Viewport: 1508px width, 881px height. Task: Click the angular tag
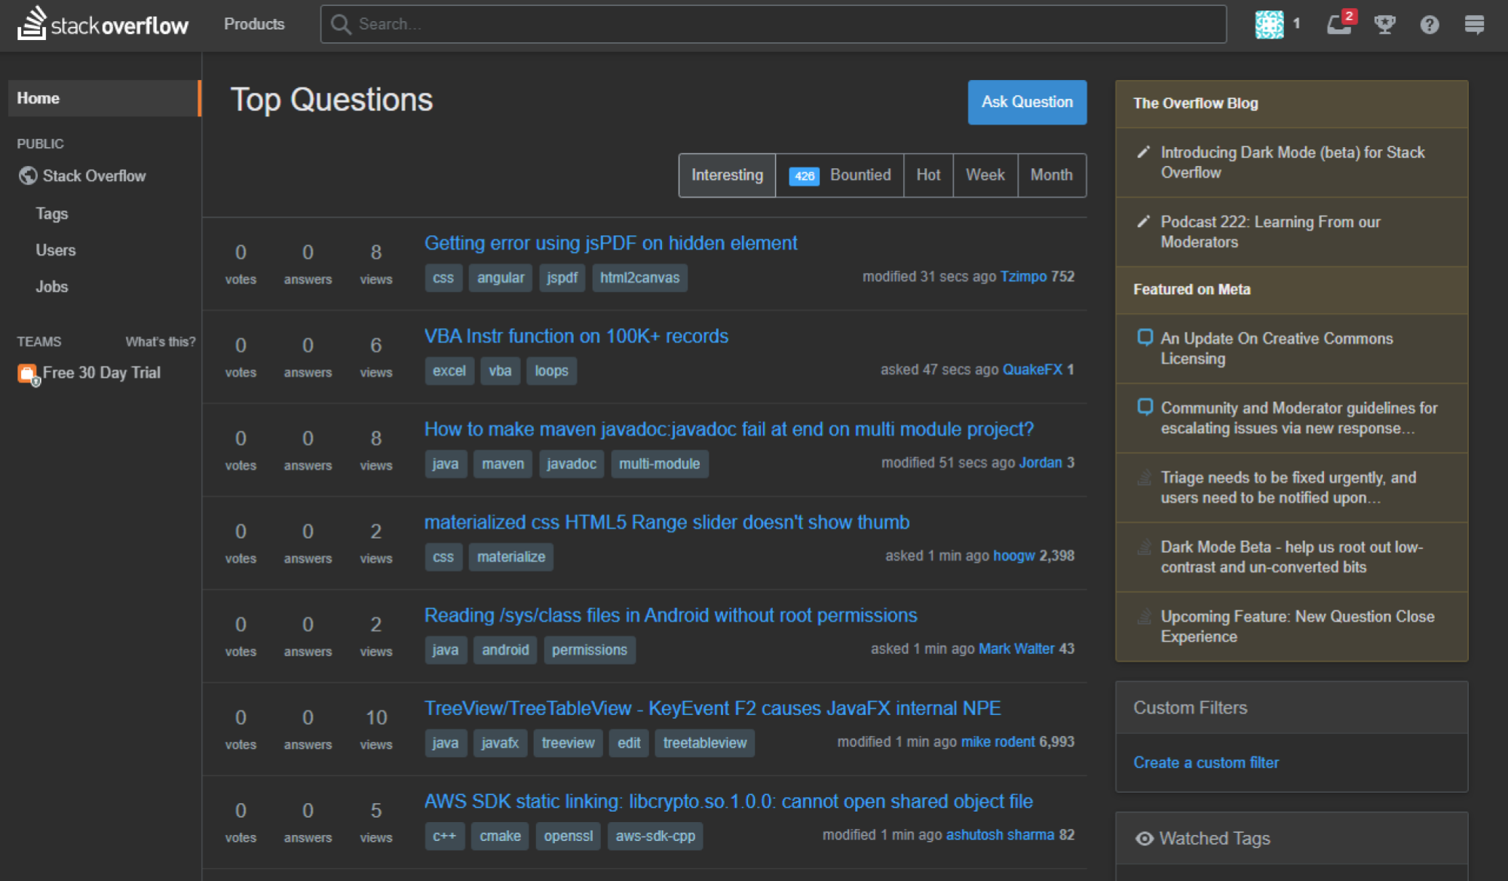click(x=501, y=278)
